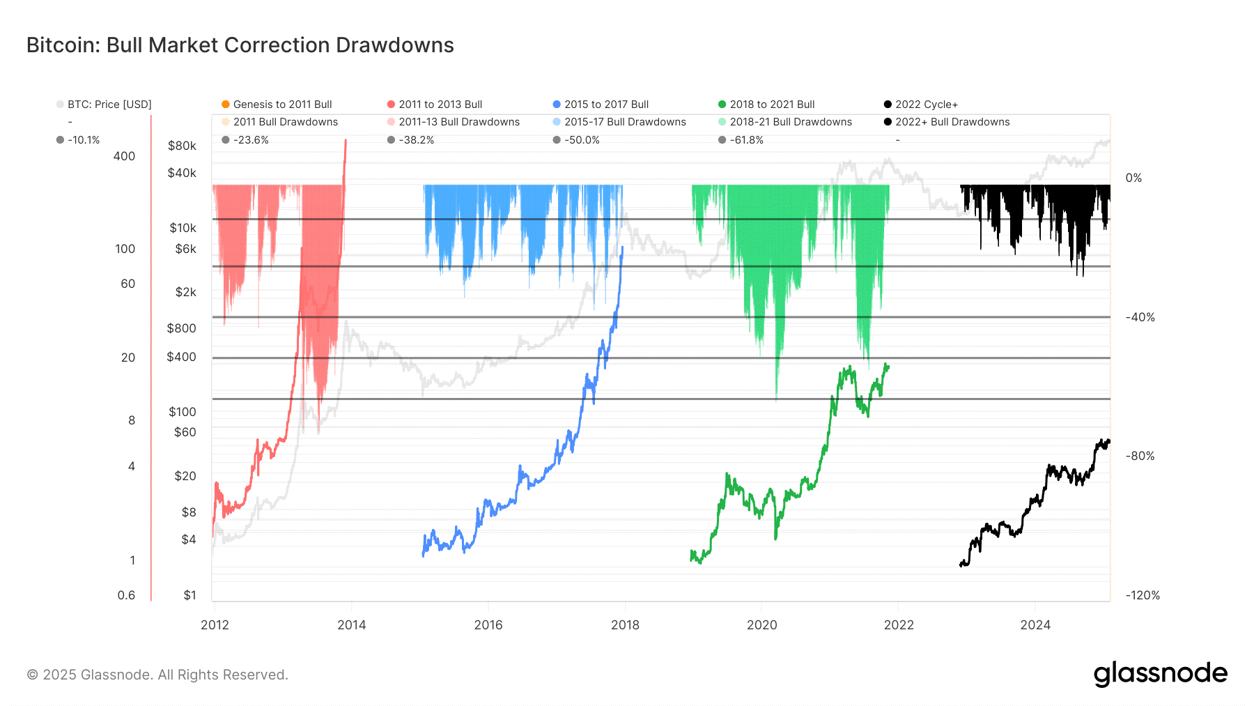Click the -80% drawdown axis label
The width and height of the screenshot is (1254, 706).
click(1140, 456)
